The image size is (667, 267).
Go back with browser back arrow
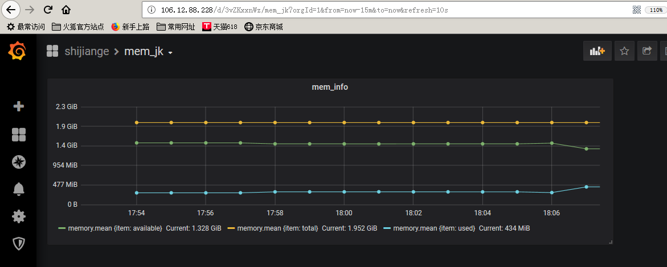11,9
